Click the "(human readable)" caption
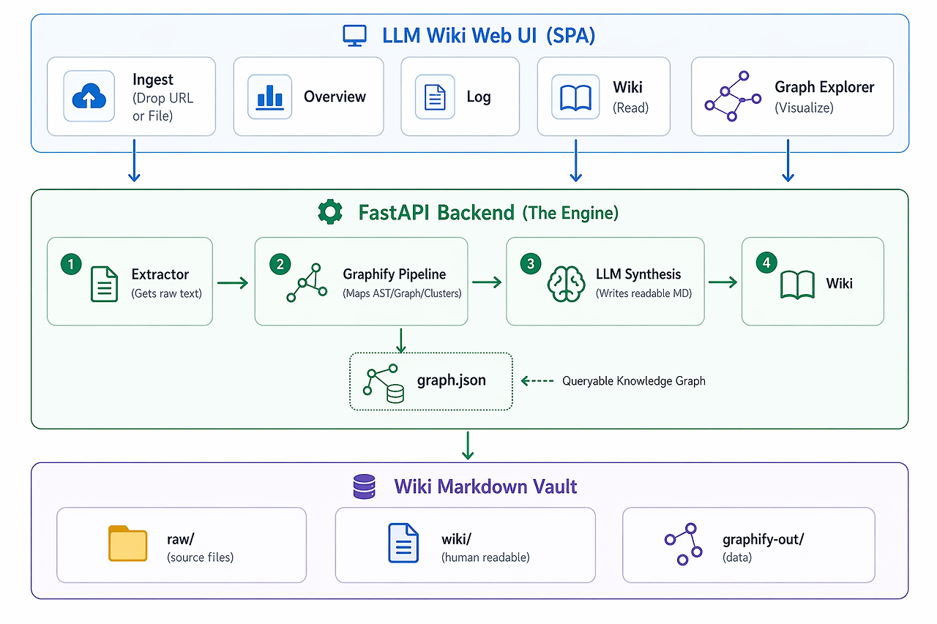This screenshot has height=624, width=937. [x=485, y=557]
